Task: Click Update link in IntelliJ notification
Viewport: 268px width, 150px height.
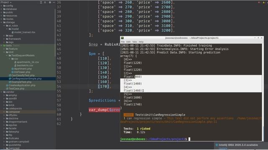Action: (x=223, y=148)
